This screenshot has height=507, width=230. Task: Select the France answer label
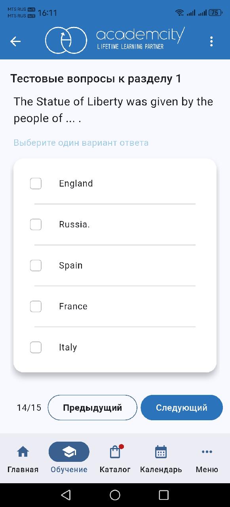(73, 306)
